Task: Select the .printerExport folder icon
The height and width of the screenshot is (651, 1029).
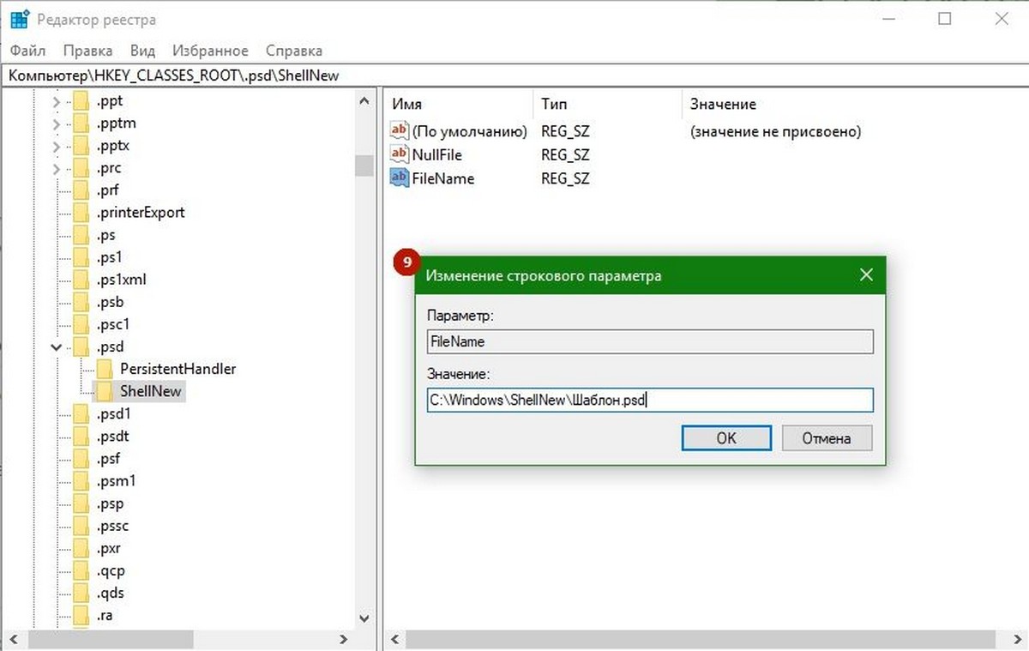Action: coord(81,213)
